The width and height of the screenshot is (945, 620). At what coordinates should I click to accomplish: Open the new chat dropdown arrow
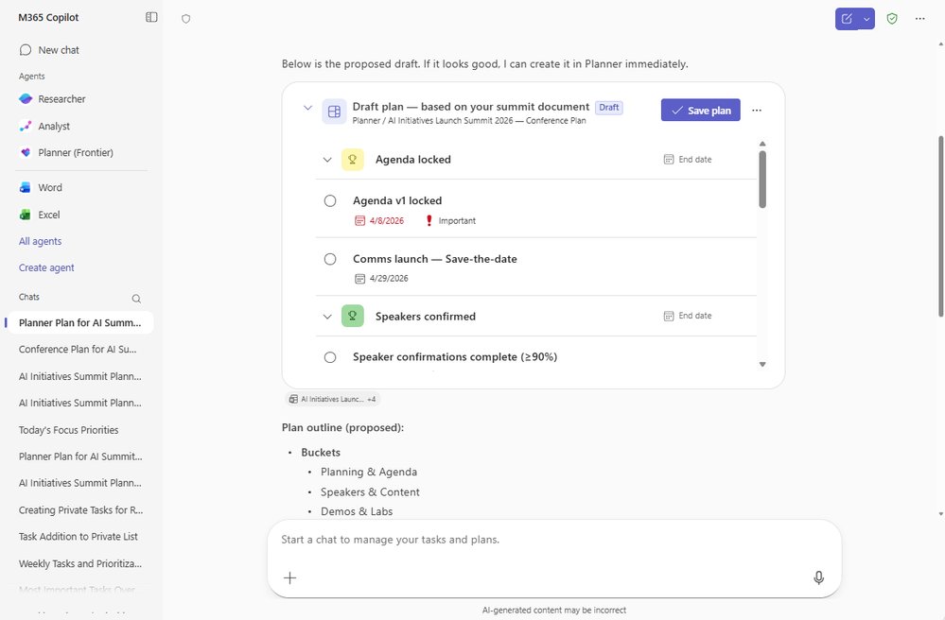pyautogui.click(x=866, y=18)
